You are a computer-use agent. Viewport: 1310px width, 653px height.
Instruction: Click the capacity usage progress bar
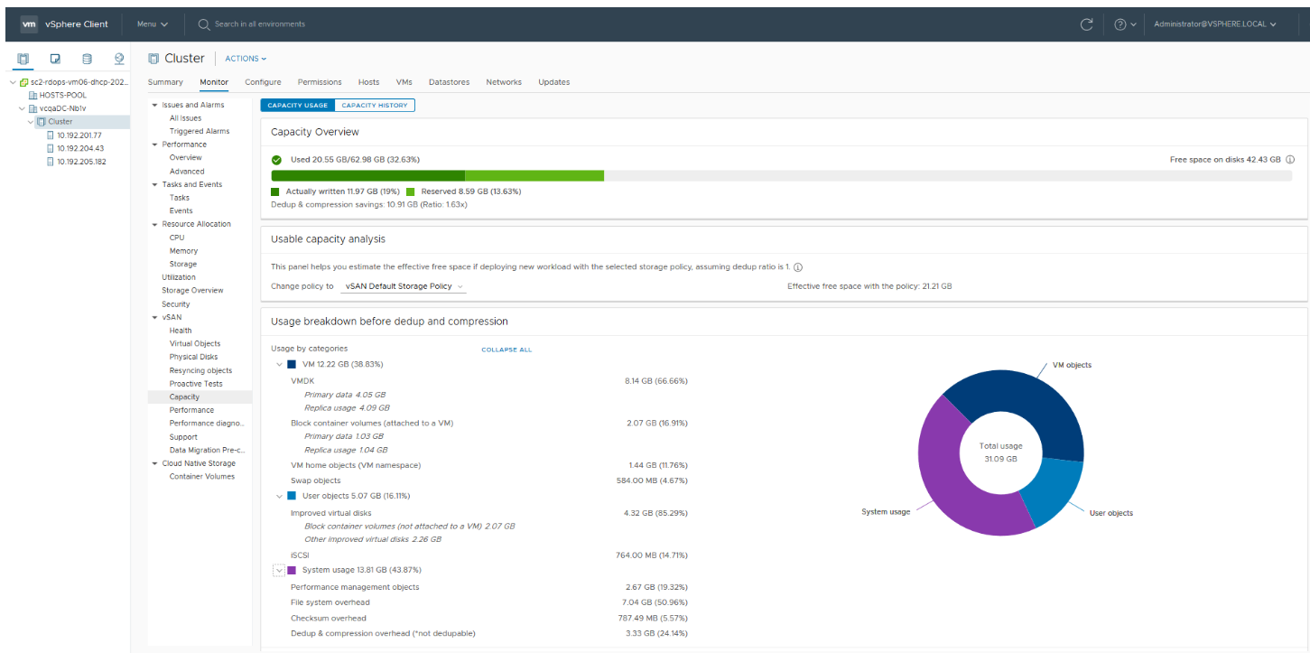tap(781, 175)
